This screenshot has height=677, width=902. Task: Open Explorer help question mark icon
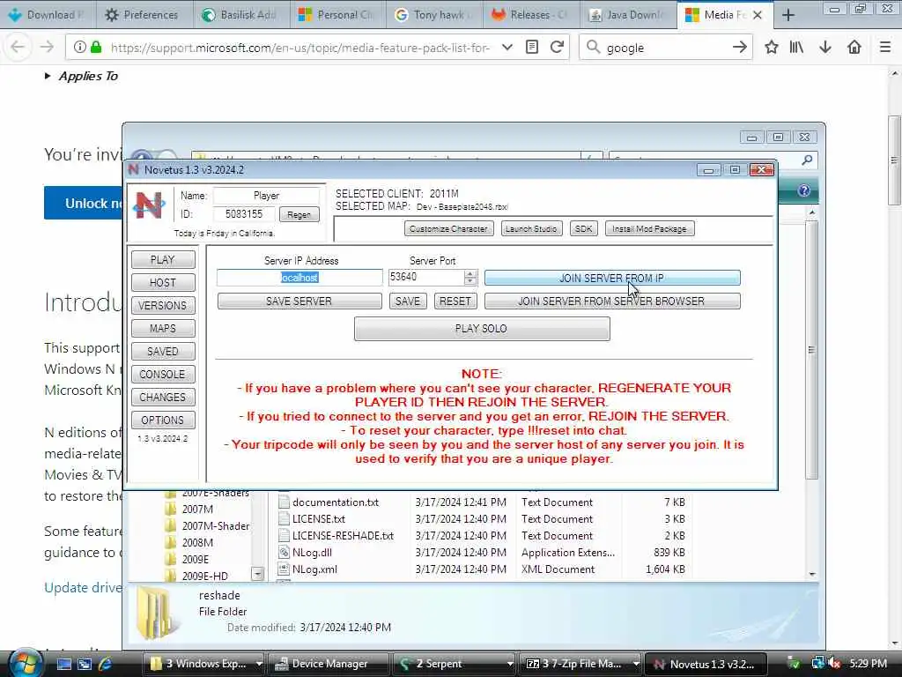coord(803,190)
